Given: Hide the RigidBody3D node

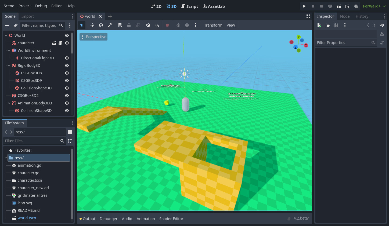Looking at the screenshot, I should point(67,65).
